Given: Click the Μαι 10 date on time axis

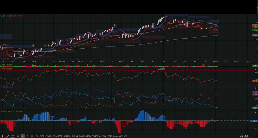Looking at the screenshot, I should (80, 61).
